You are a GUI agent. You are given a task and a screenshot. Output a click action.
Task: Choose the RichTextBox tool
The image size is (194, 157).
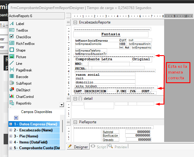pyautogui.click(x=25, y=43)
